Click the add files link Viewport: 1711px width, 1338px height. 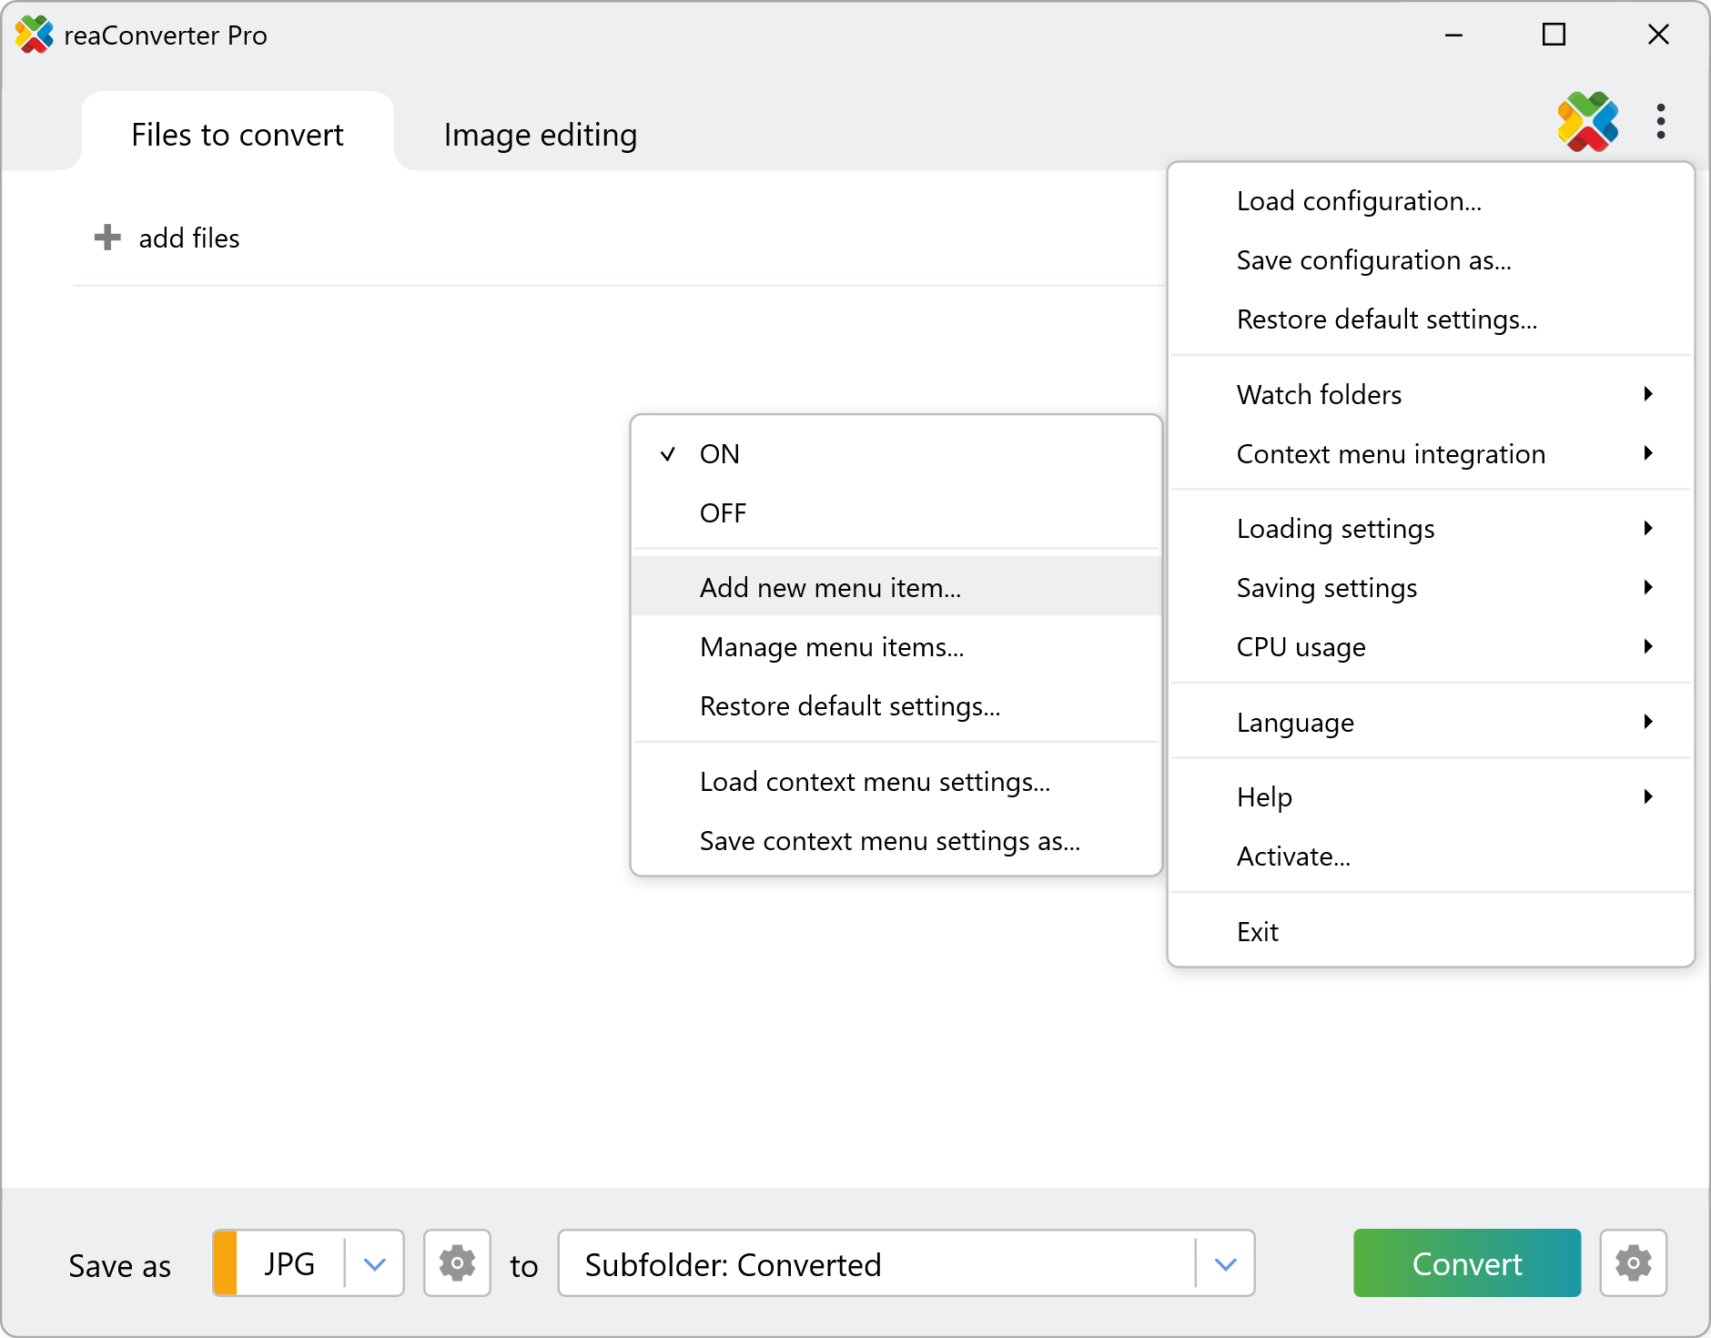188,238
